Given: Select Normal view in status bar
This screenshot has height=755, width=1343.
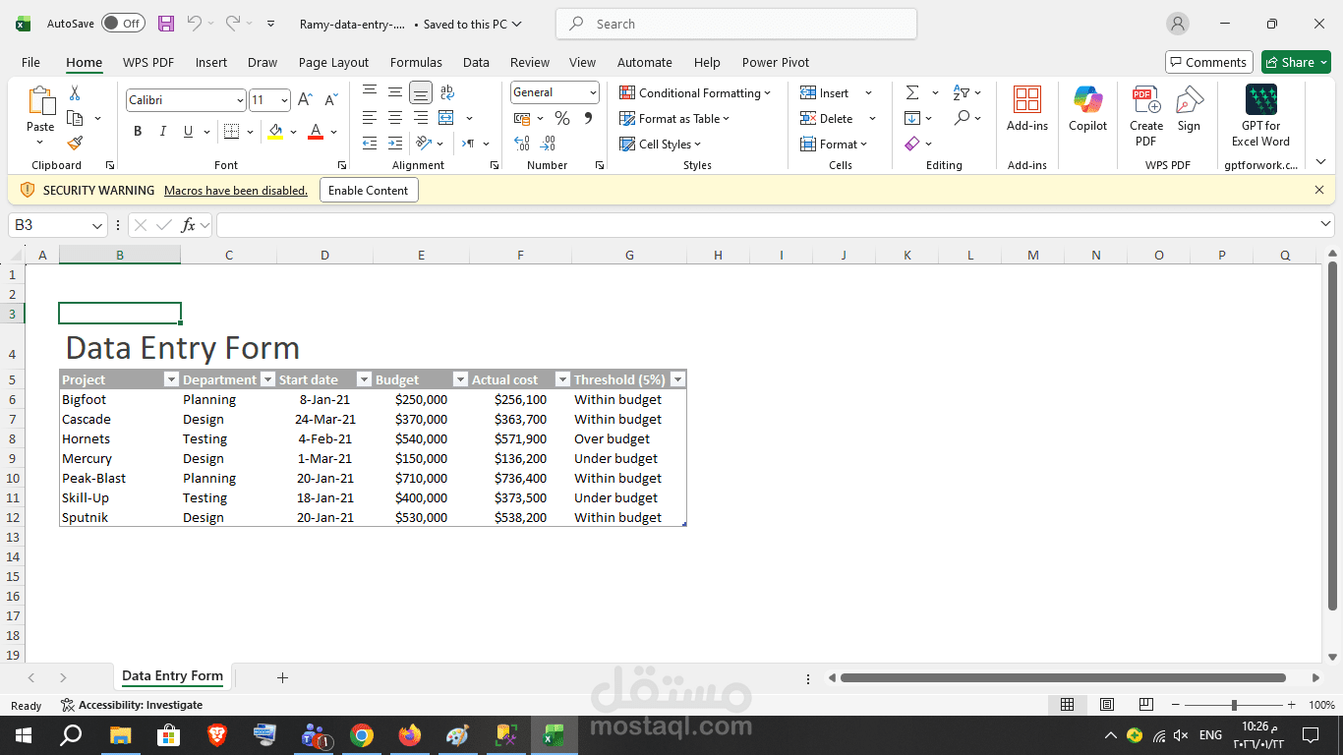Looking at the screenshot, I should coord(1068,705).
